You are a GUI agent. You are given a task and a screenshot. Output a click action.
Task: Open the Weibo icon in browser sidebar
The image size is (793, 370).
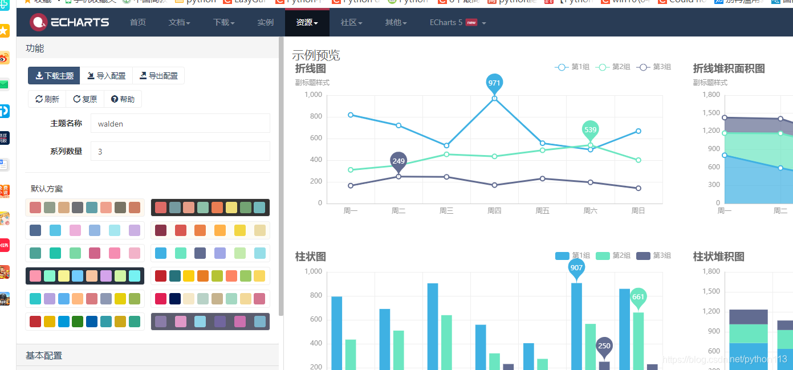(4, 58)
